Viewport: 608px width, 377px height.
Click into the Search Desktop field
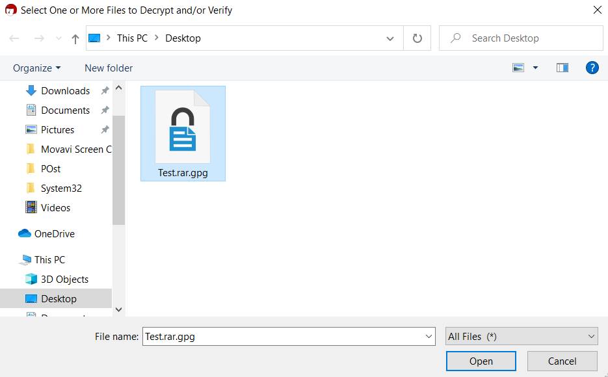521,38
